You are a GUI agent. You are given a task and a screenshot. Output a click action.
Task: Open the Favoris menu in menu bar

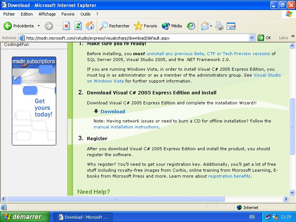point(68,14)
